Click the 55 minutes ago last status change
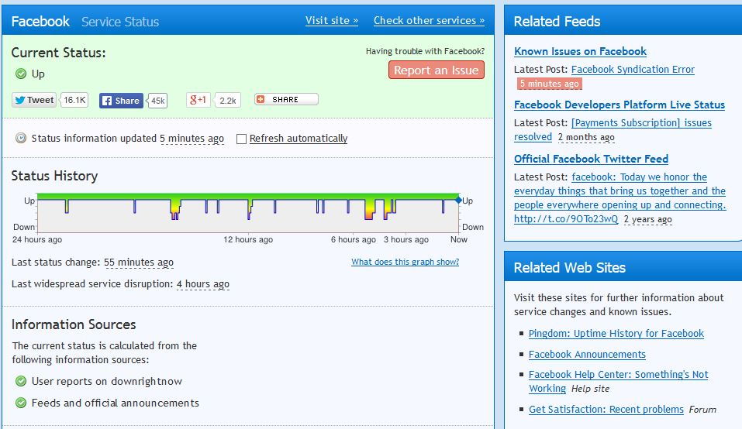The image size is (742, 429). coord(139,263)
